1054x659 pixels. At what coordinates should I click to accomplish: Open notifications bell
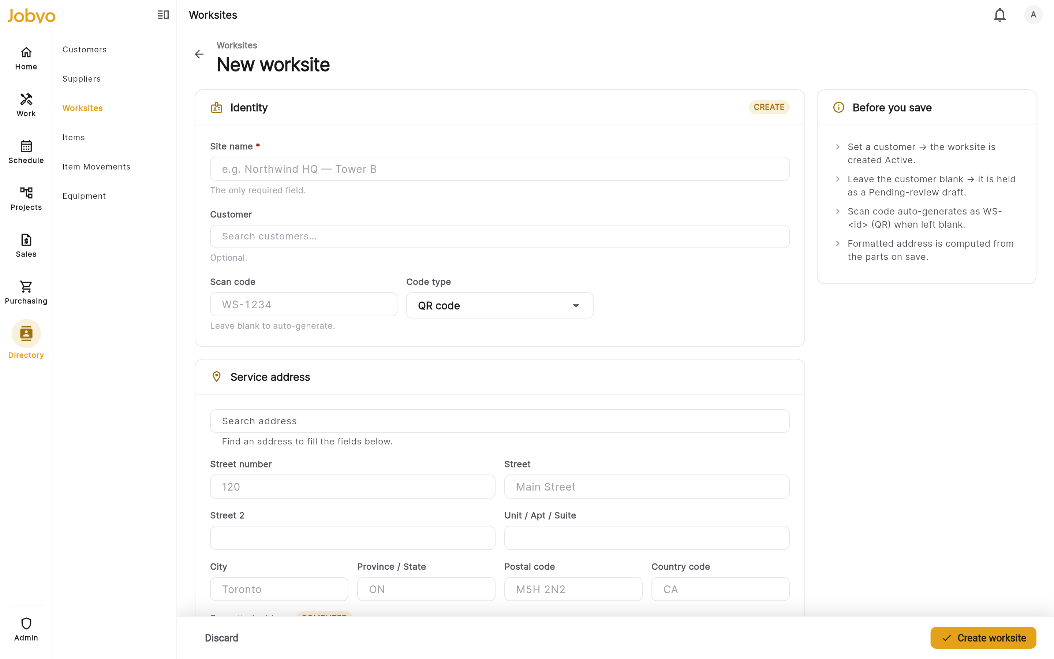click(x=999, y=15)
